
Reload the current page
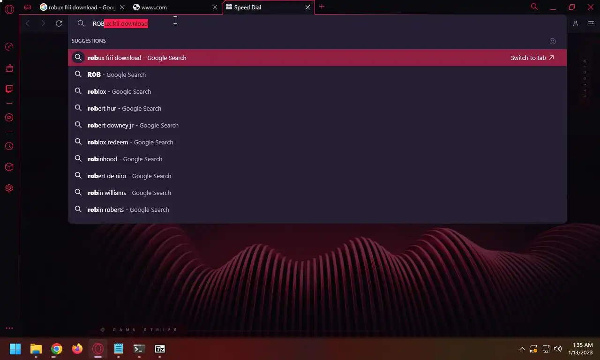pyautogui.click(x=59, y=23)
